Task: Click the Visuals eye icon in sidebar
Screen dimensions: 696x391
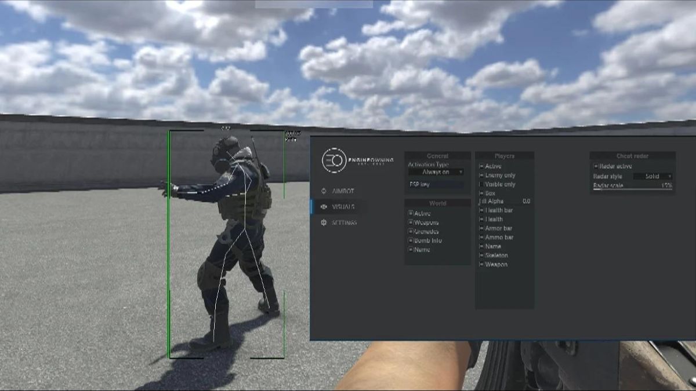Action: point(324,207)
